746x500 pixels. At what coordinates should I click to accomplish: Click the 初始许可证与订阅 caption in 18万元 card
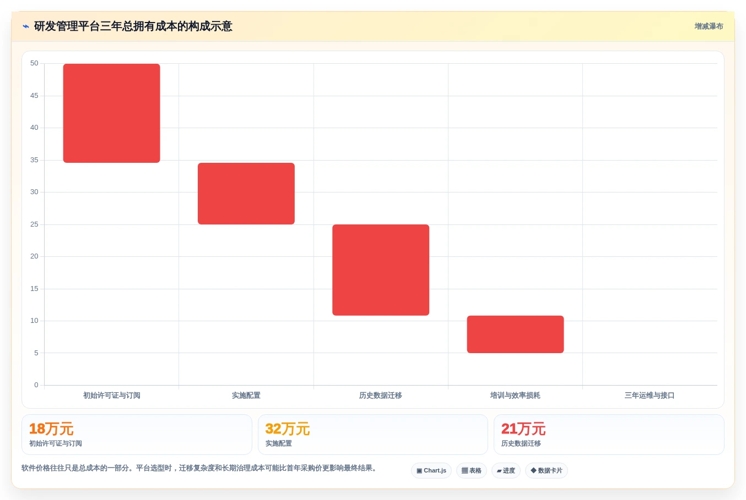[x=56, y=443]
